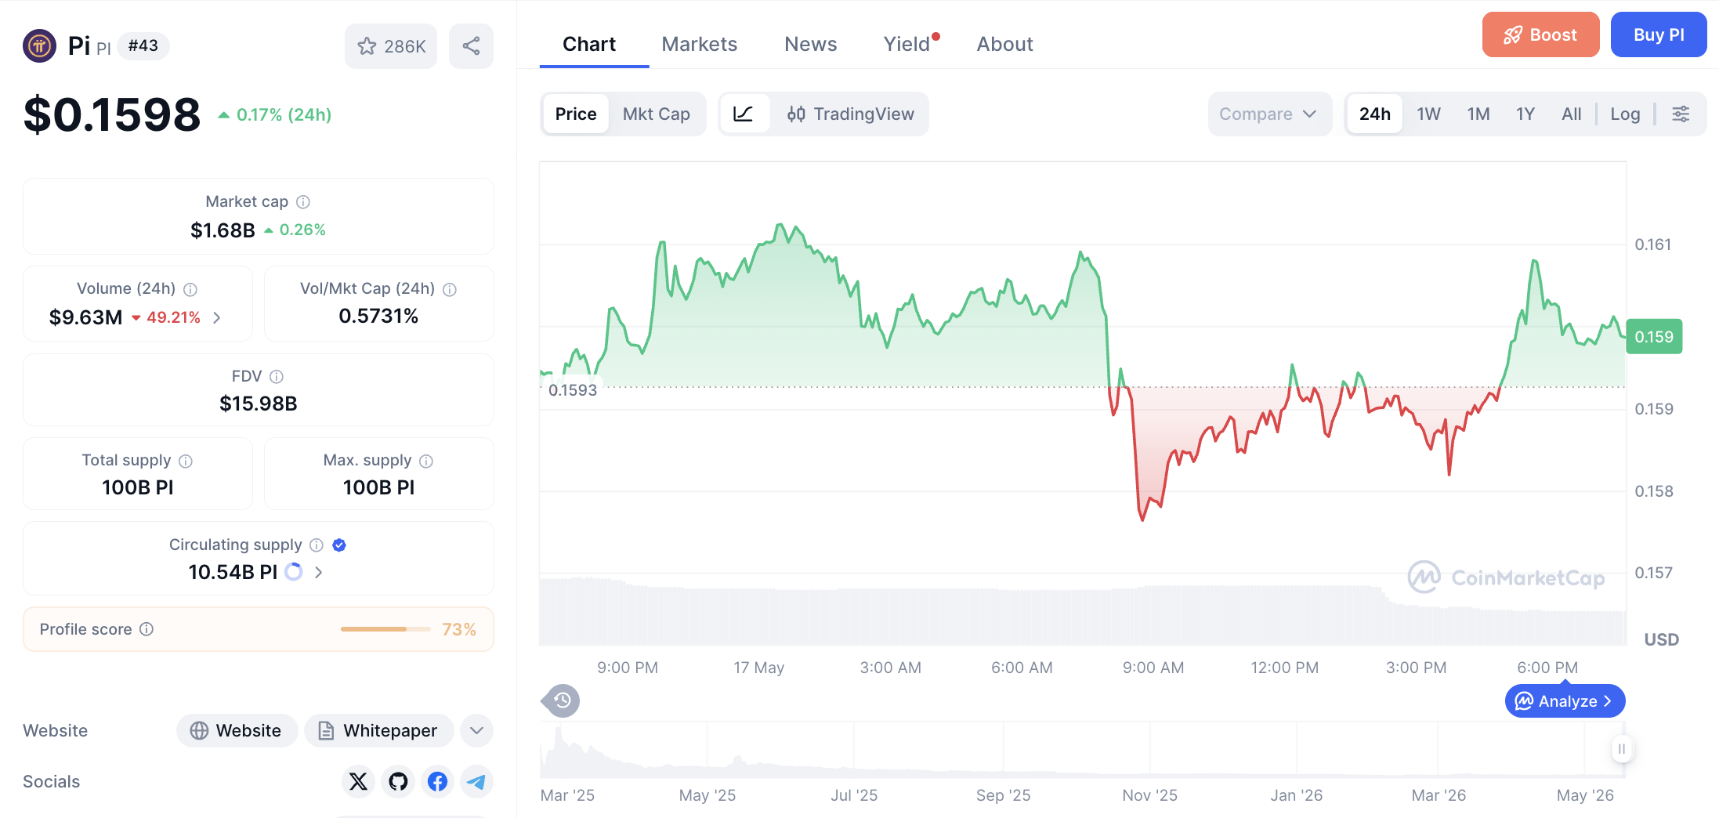Open the Markets tab
The height and width of the screenshot is (818, 1719).
click(700, 45)
